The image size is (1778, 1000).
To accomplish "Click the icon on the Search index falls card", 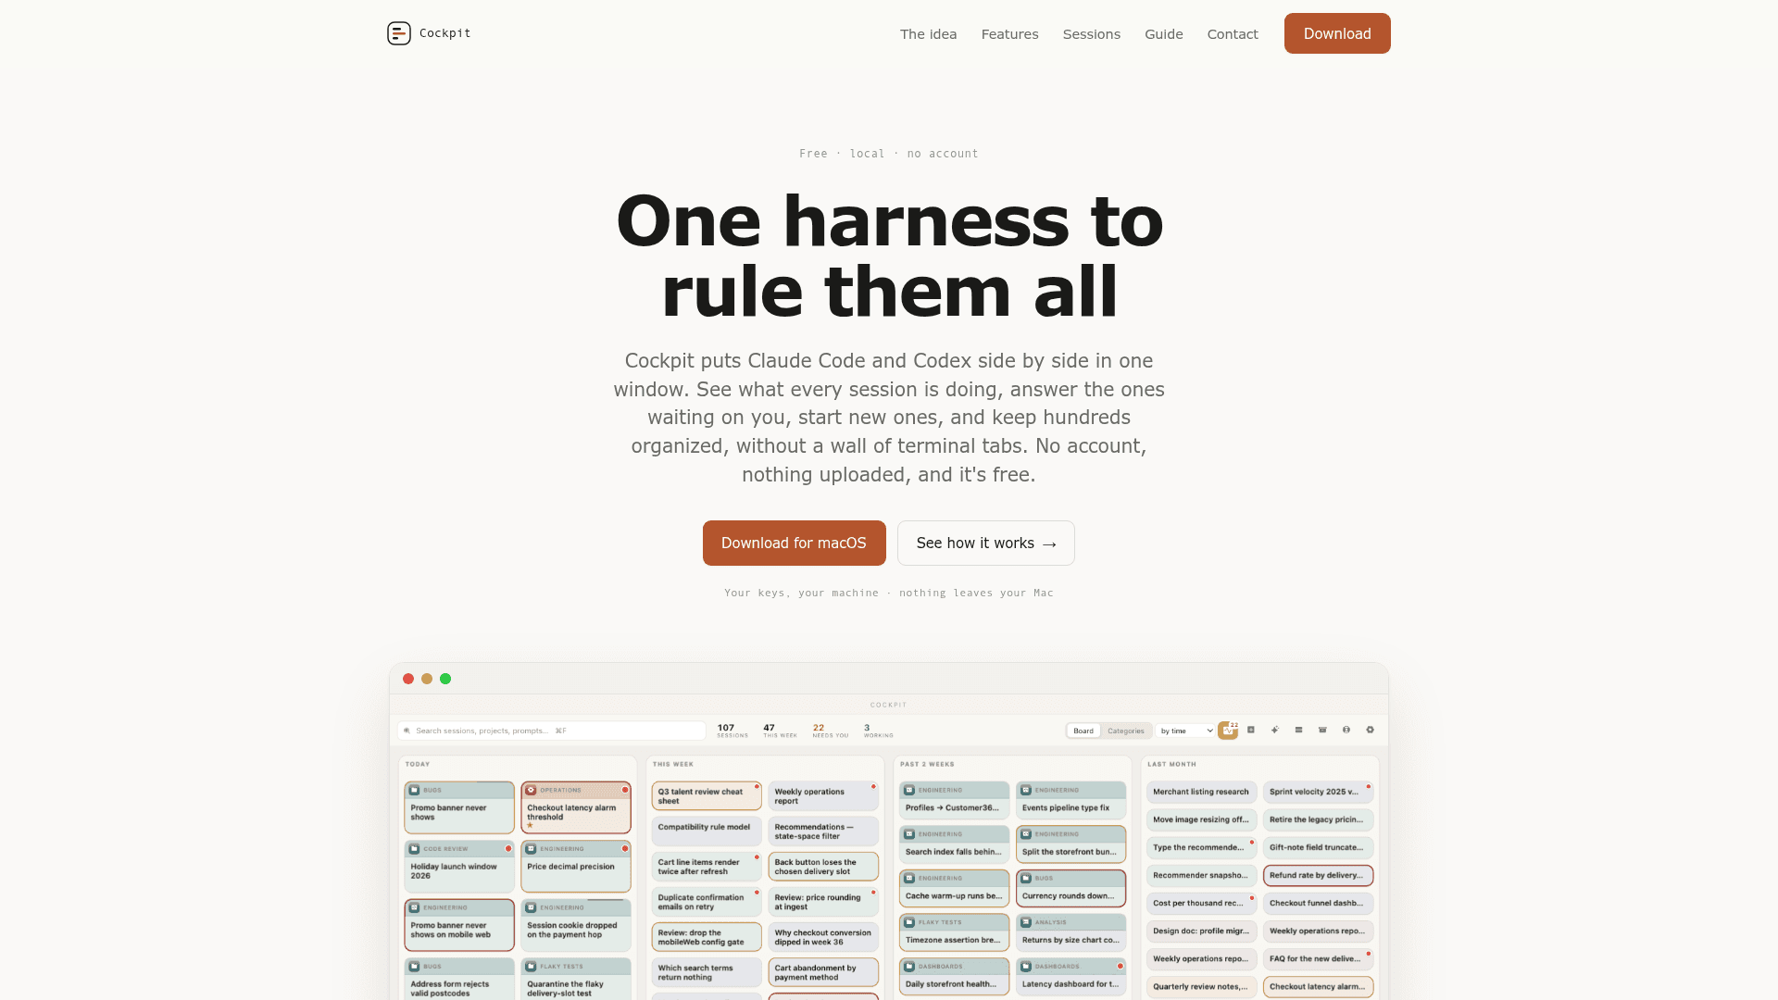I will [909, 833].
